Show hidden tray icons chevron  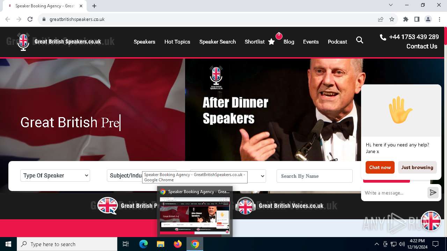[x=376, y=244]
